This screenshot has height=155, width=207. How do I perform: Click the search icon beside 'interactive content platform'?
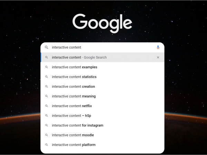(47, 145)
